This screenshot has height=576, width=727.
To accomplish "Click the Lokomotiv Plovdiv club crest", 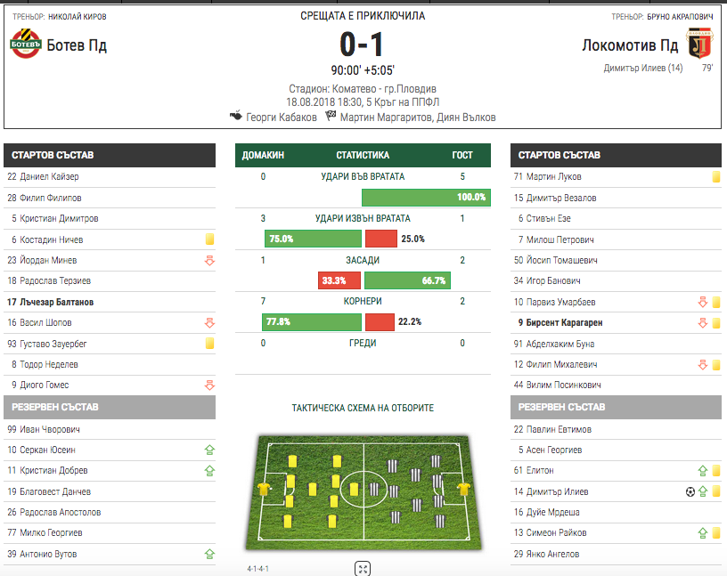I will 699,44.
